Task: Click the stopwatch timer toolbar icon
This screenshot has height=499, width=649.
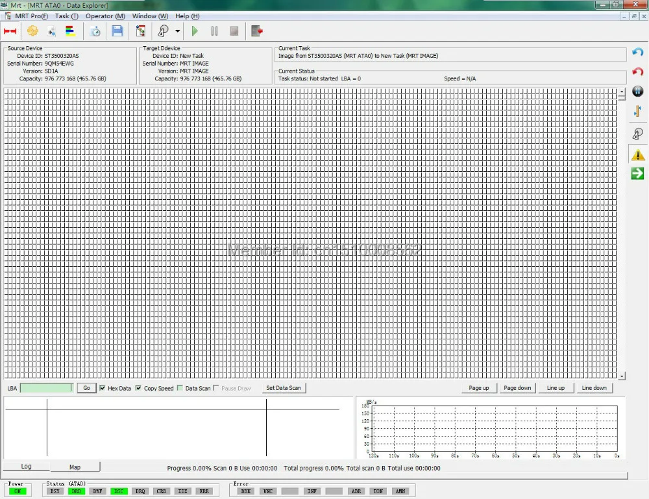Action: [95, 31]
